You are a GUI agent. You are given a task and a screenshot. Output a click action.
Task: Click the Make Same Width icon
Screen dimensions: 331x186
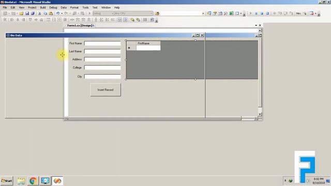click(x=48, y=20)
